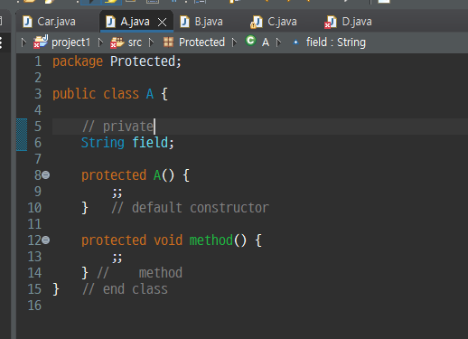Click the 'void' keyword on line 12
Image resolution: width=468 pixels, height=339 pixels.
(168, 240)
